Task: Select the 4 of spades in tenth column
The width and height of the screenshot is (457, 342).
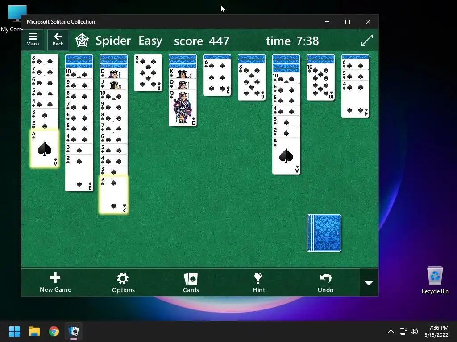Action: click(355, 99)
